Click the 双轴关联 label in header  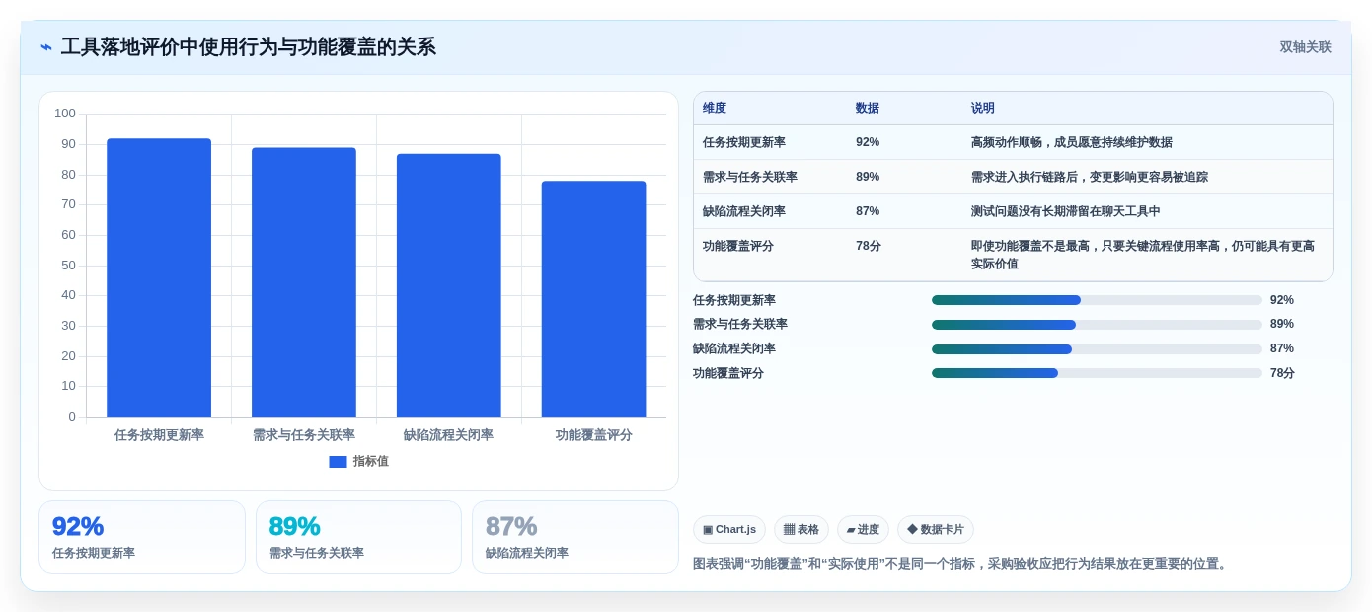[x=1305, y=47]
